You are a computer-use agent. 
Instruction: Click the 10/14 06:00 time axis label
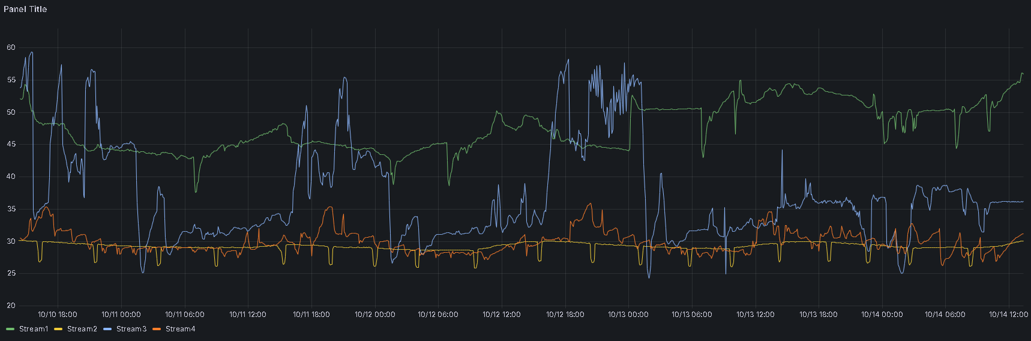pos(945,315)
